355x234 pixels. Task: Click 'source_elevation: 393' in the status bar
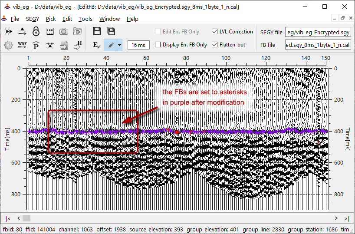pos(156,230)
